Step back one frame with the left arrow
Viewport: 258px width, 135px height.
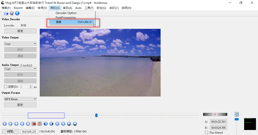[10, 124]
